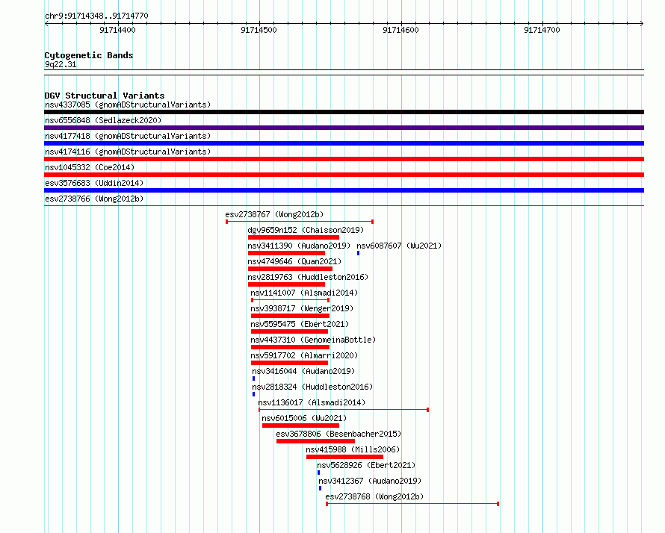Select the esv2738767 red span line

pos(300,222)
